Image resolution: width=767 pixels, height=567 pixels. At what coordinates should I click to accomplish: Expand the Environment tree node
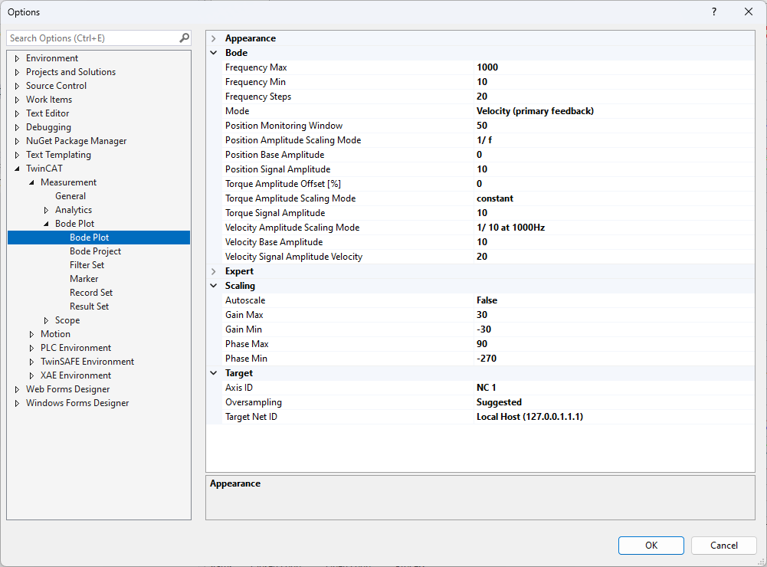click(x=17, y=58)
